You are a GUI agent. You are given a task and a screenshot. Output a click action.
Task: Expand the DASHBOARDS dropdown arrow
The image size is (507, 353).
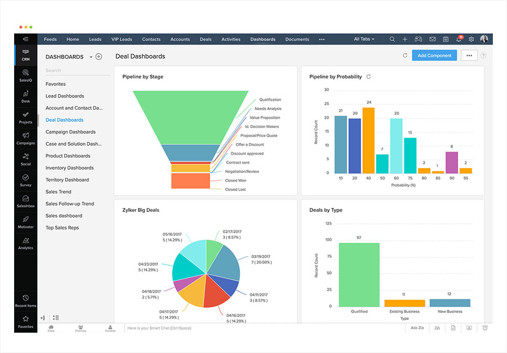(91, 57)
